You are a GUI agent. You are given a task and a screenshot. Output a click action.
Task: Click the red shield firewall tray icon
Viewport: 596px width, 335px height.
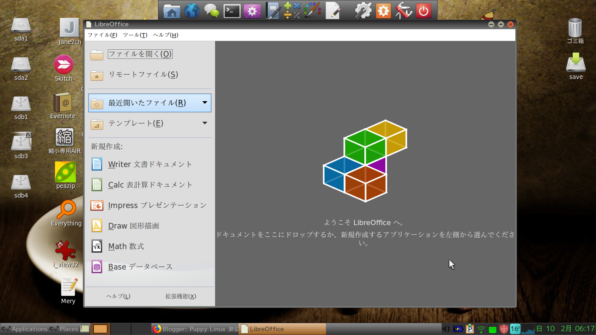point(504,329)
